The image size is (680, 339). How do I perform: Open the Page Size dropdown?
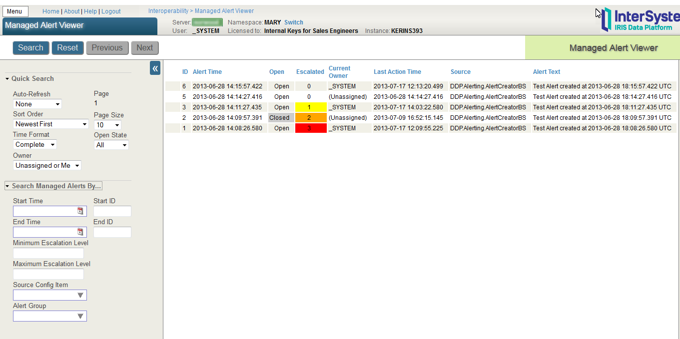[107, 125]
